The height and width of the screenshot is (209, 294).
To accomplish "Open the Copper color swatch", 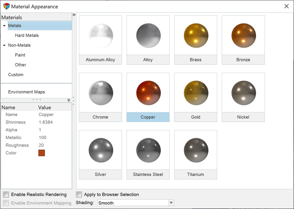I will tap(41, 153).
